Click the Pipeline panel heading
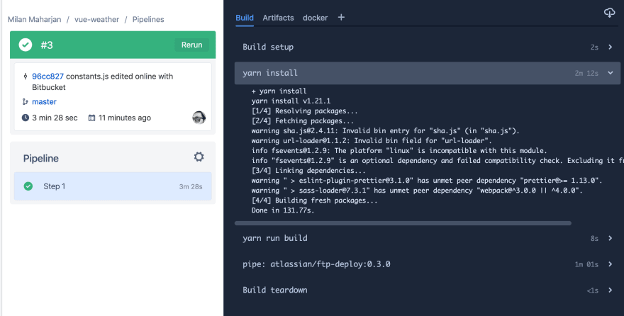 tap(41, 158)
